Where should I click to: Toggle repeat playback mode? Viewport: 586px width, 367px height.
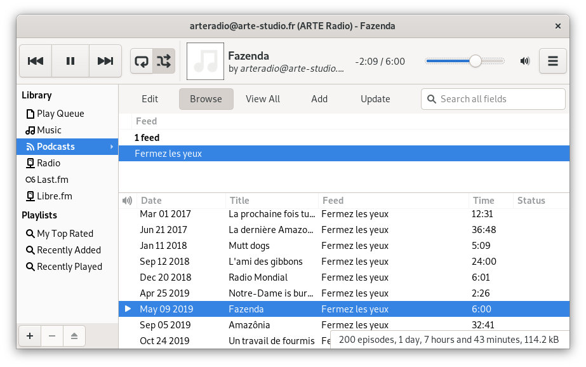click(142, 61)
